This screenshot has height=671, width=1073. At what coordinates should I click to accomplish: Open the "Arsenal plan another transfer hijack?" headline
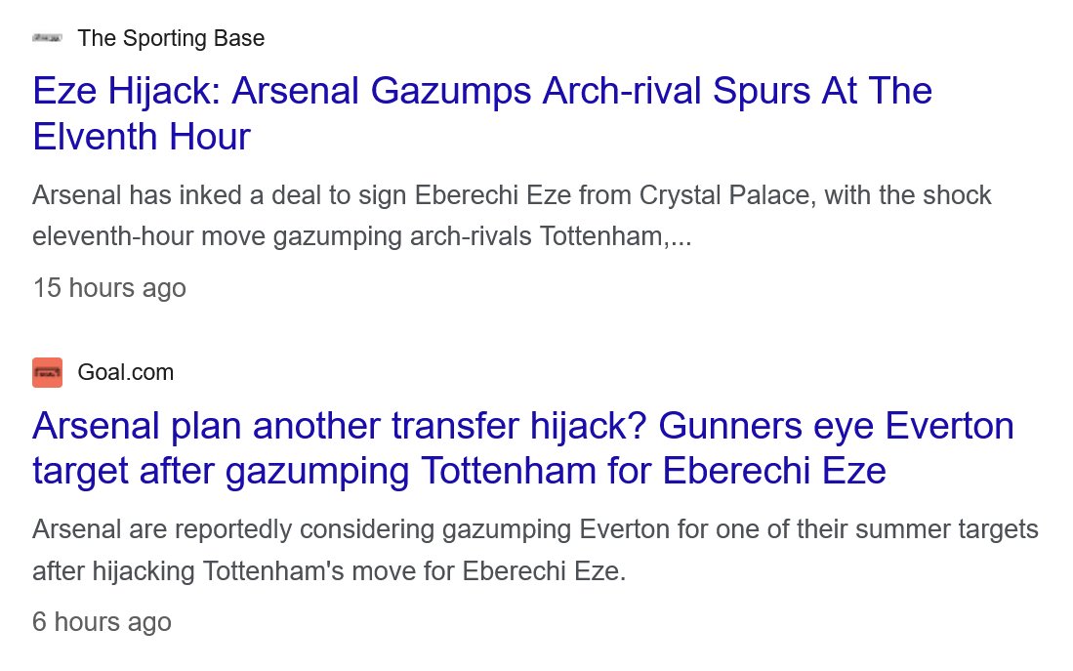coord(522,426)
